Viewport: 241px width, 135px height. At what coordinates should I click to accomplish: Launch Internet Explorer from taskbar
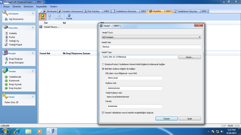(17, 131)
